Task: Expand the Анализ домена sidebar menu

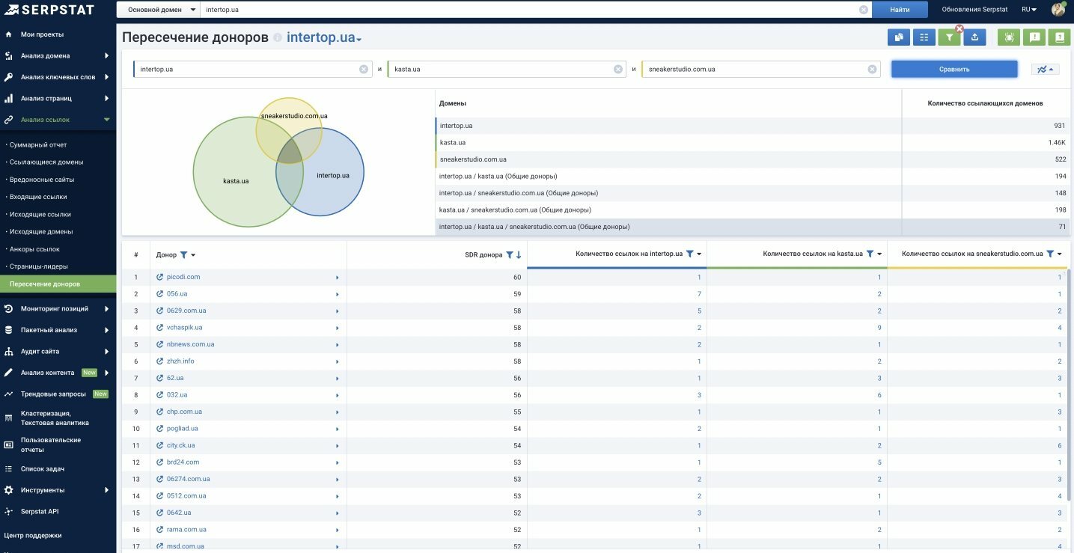Action: click(x=58, y=55)
